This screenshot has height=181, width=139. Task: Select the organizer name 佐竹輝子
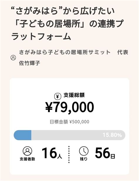click(30, 63)
